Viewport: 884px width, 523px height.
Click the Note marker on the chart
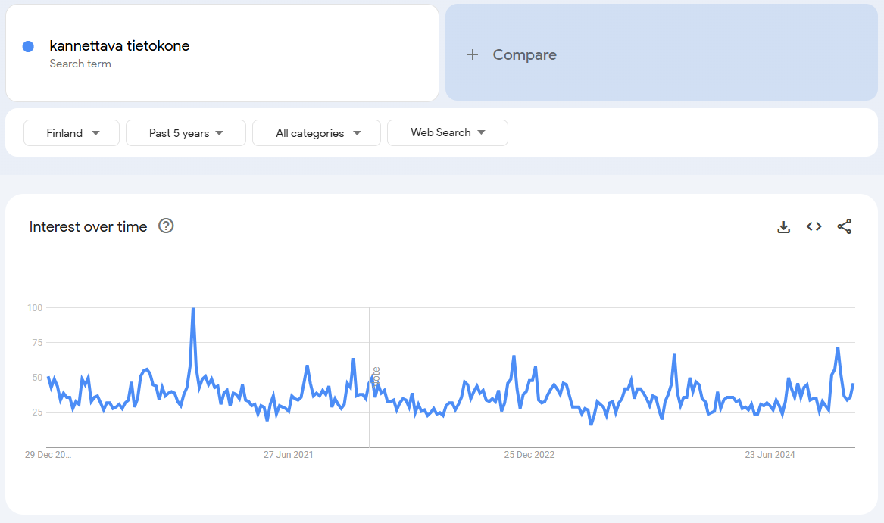click(376, 378)
